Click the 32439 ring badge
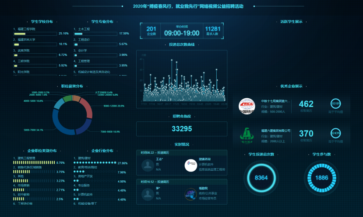363x217 pixels. click(x=335, y=133)
